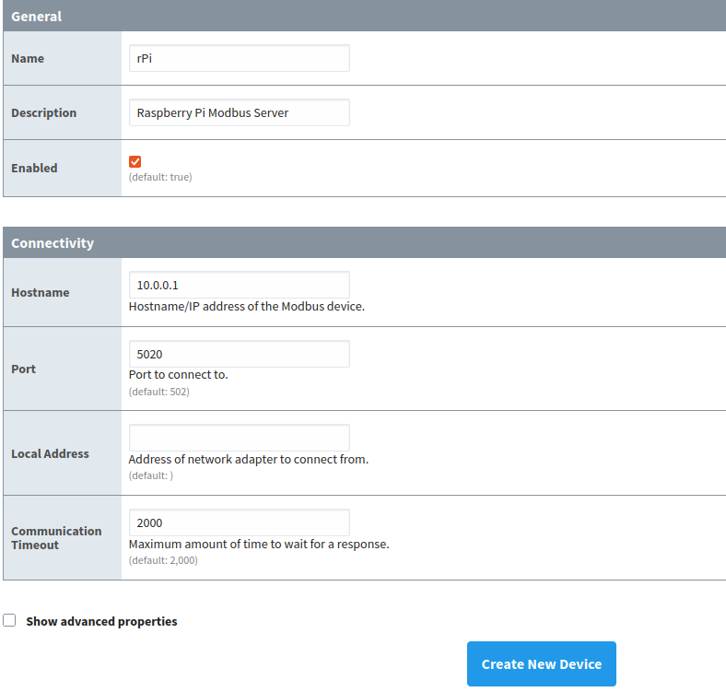This screenshot has height=692, width=726.
Task: Focus the Description field with Raspberry Pi text
Action: coord(239,112)
